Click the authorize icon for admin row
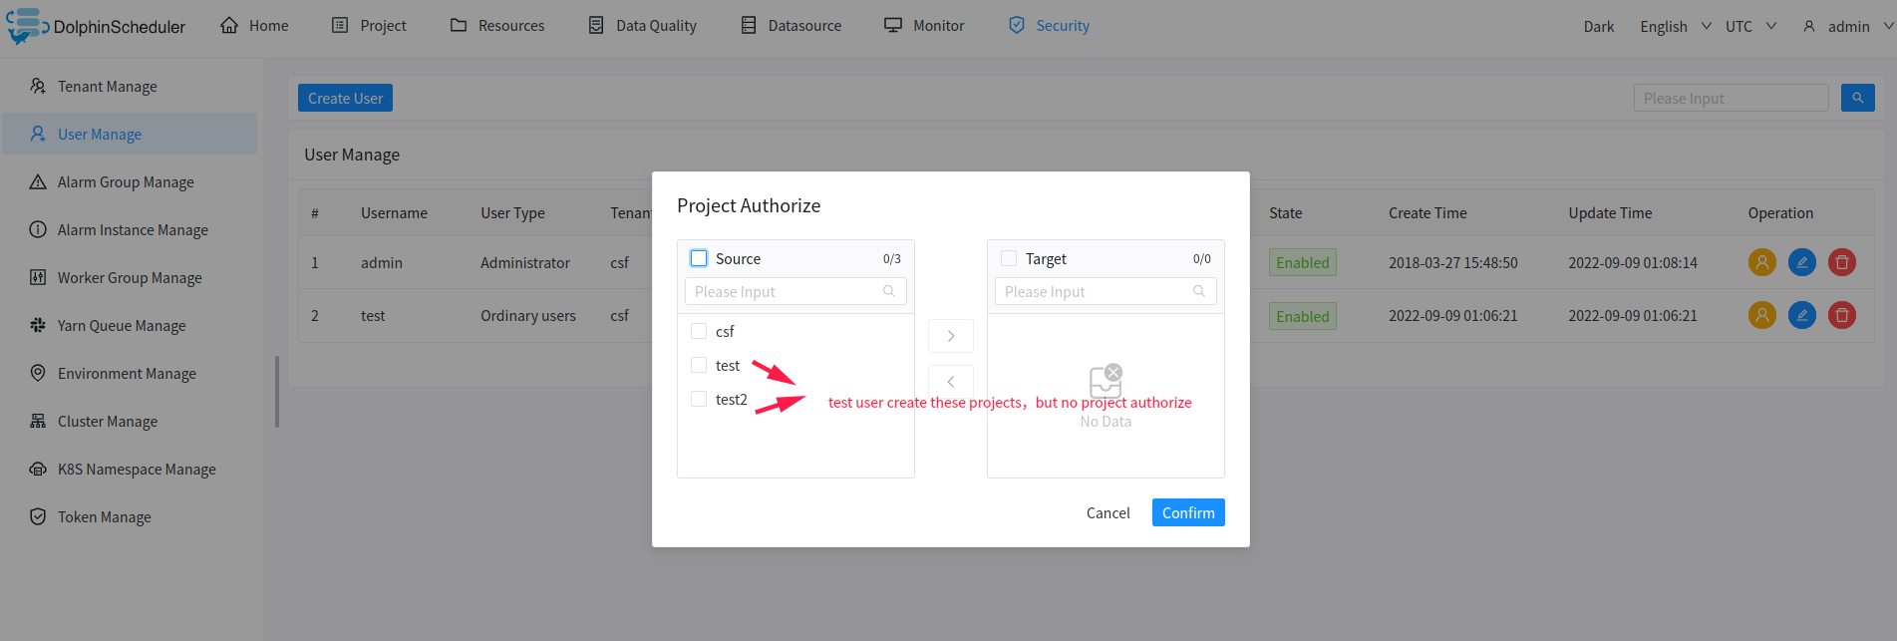This screenshot has width=1897, height=641. 1762,262
